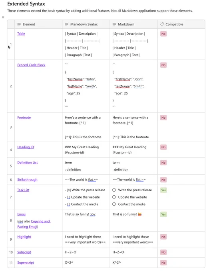The width and height of the screenshot is (211, 271).
Task: Click the tag icon in Compatible header
Action: coord(162,24)
